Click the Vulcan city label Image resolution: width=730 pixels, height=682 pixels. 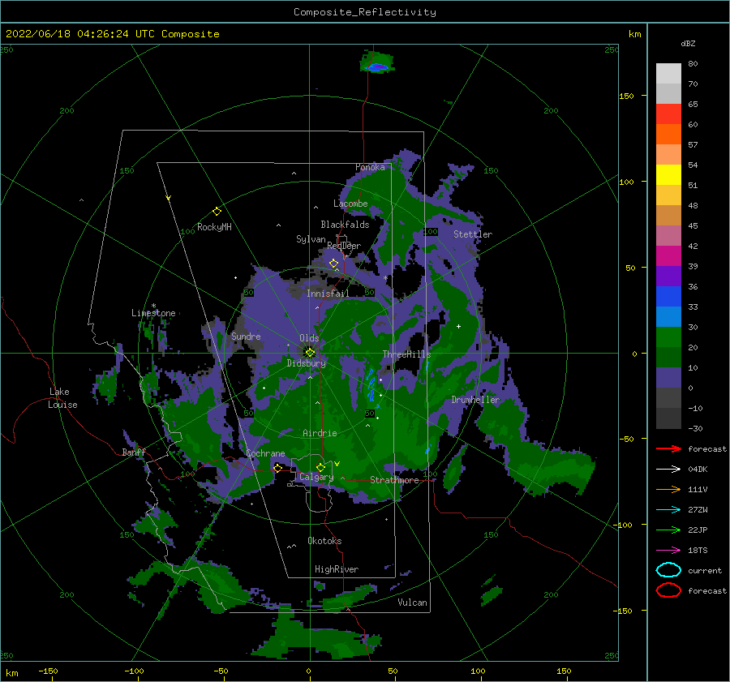pos(412,603)
